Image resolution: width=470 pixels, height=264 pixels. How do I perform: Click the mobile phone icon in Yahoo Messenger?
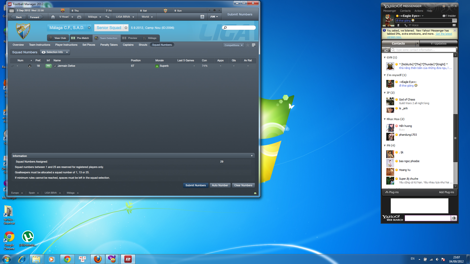[398, 25]
